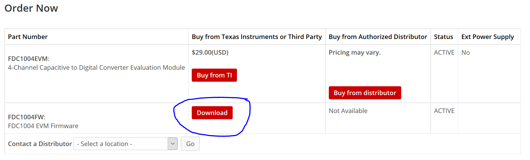The image size is (530, 160).
Task: Click the Pricing may vary text
Action: 355,52
